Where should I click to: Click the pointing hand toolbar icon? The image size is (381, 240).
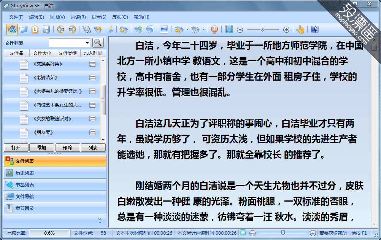(x=300, y=29)
